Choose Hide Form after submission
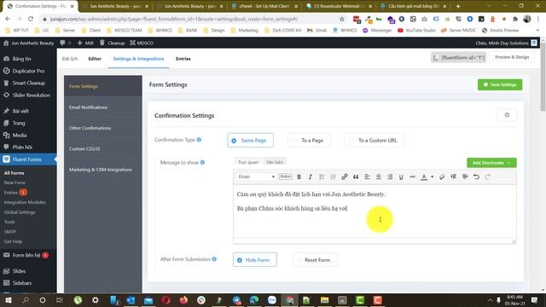 pos(255,259)
